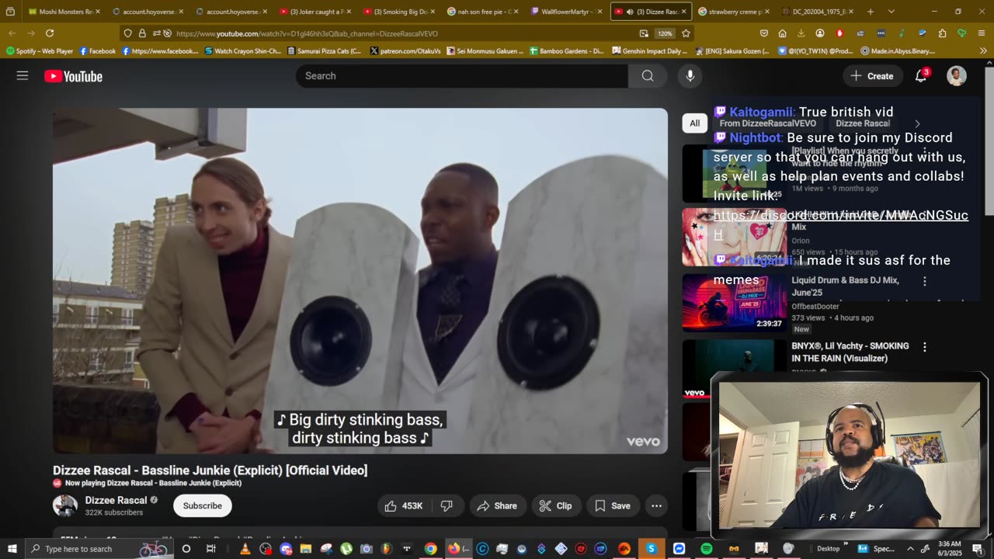Open Windows notification center
Image resolution: width=994 pixels, height=559 pixels.
(978, 549)
